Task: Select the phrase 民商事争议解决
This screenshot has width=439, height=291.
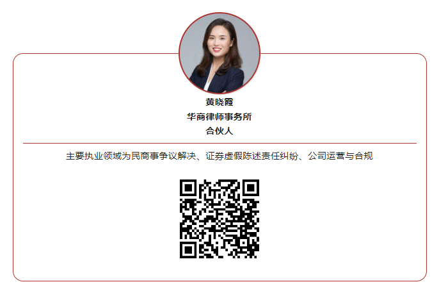Action: [164, 156]
